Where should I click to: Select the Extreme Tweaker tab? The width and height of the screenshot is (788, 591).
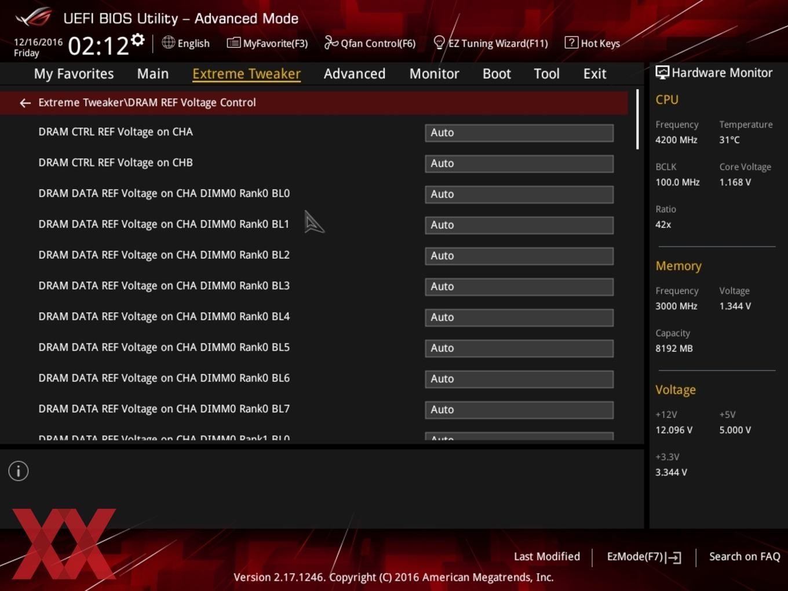click(x=246, y=74)
